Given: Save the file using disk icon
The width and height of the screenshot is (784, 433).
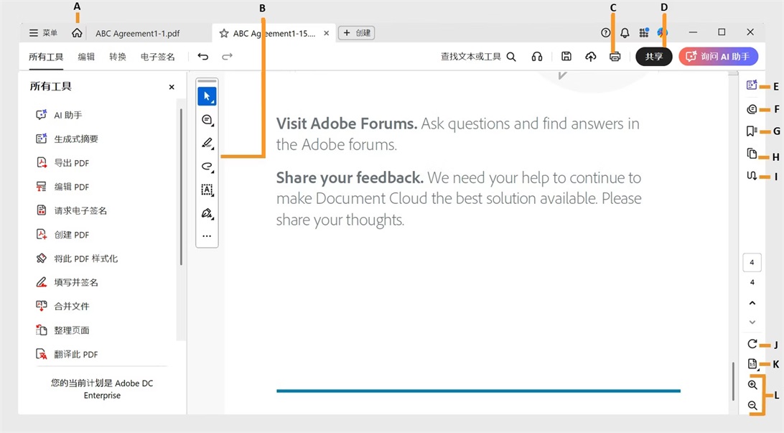Looking at the screenshot, I should [566, 57].
